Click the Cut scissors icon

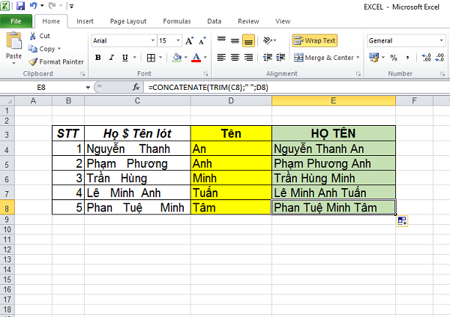[33, 36]
